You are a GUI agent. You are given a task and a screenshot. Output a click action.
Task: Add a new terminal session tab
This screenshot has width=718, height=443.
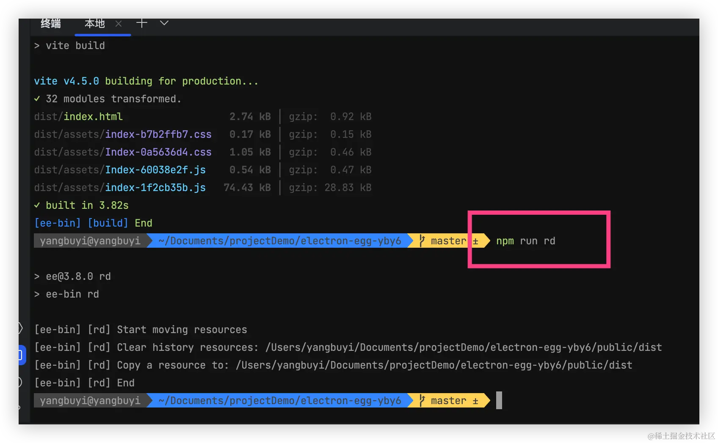[142, 23]
